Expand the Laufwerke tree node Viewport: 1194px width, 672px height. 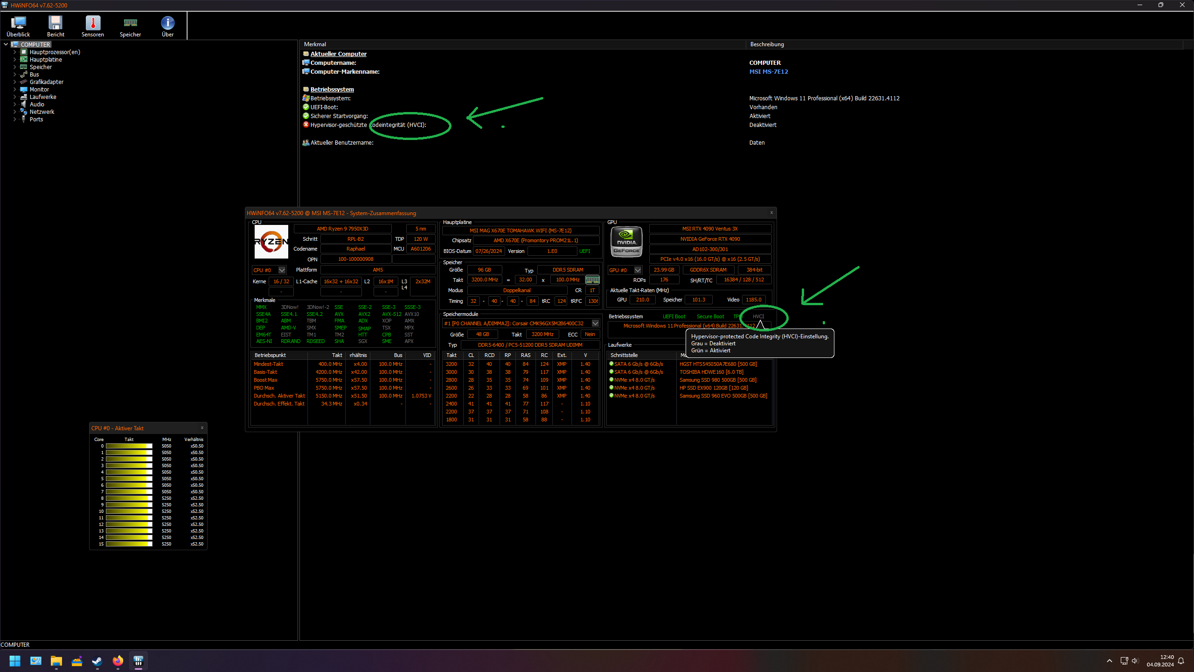15,97
